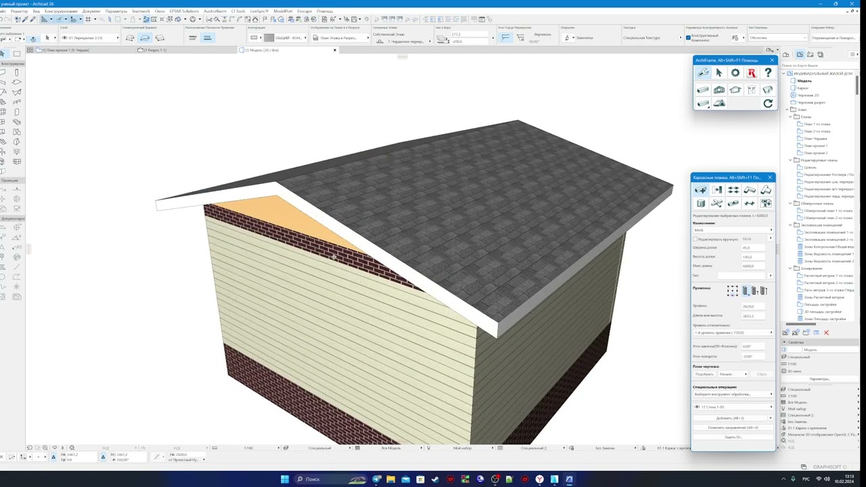866x487 pixels.
Task: Open the EPTAR Solutions menu
Action: tap(184, 11)
